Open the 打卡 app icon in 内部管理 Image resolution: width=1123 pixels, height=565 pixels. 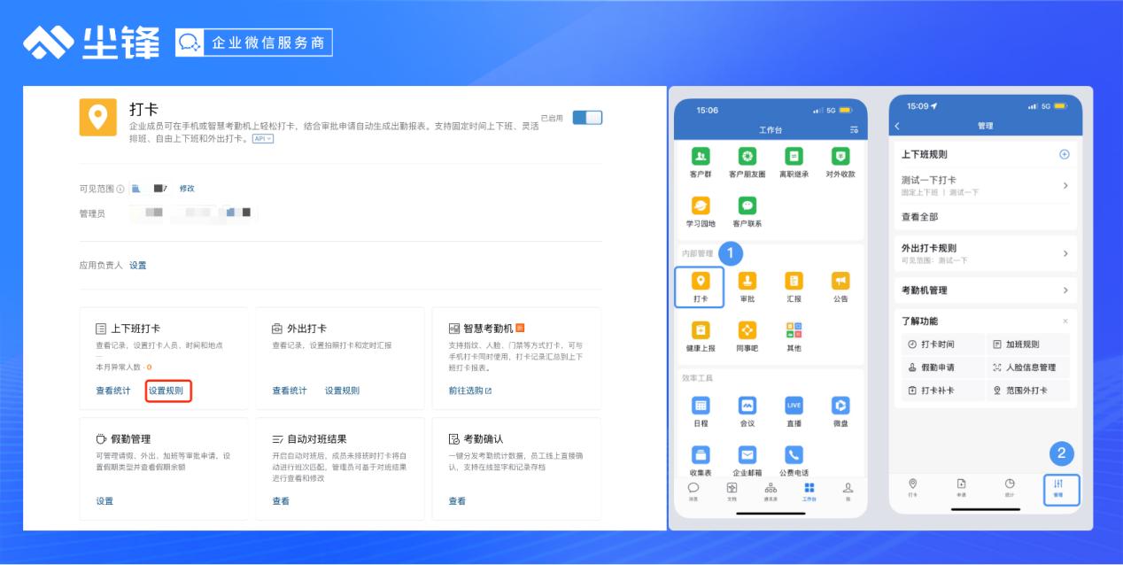coord(701,282)
